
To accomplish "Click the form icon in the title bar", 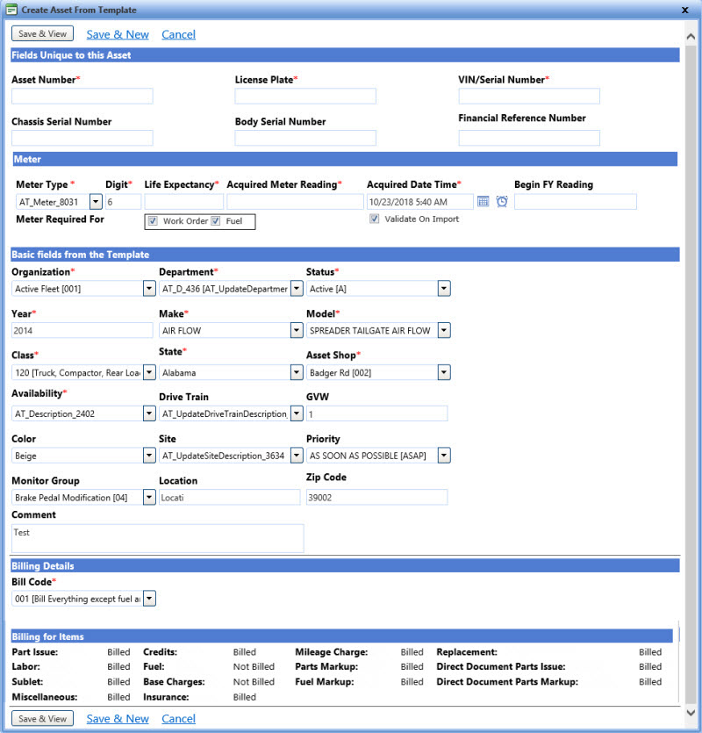I will coord(11,10).
